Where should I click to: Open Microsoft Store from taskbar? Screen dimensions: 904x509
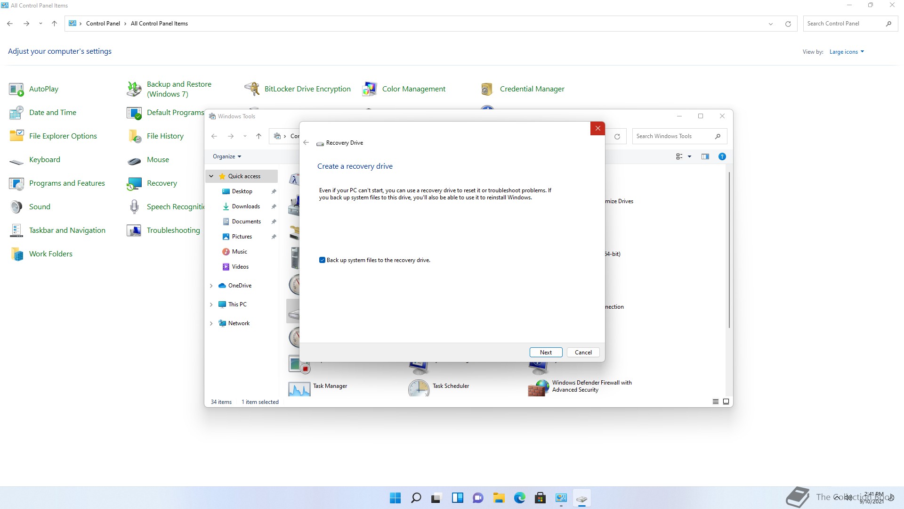tap(540, 498)
